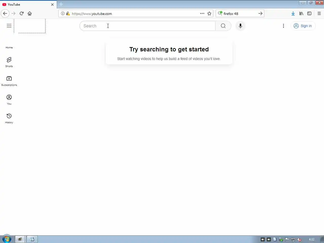Click the padlock warning security icon

point(68,13)
